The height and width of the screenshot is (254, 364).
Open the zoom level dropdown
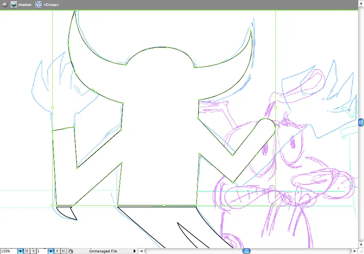[21, 251]
